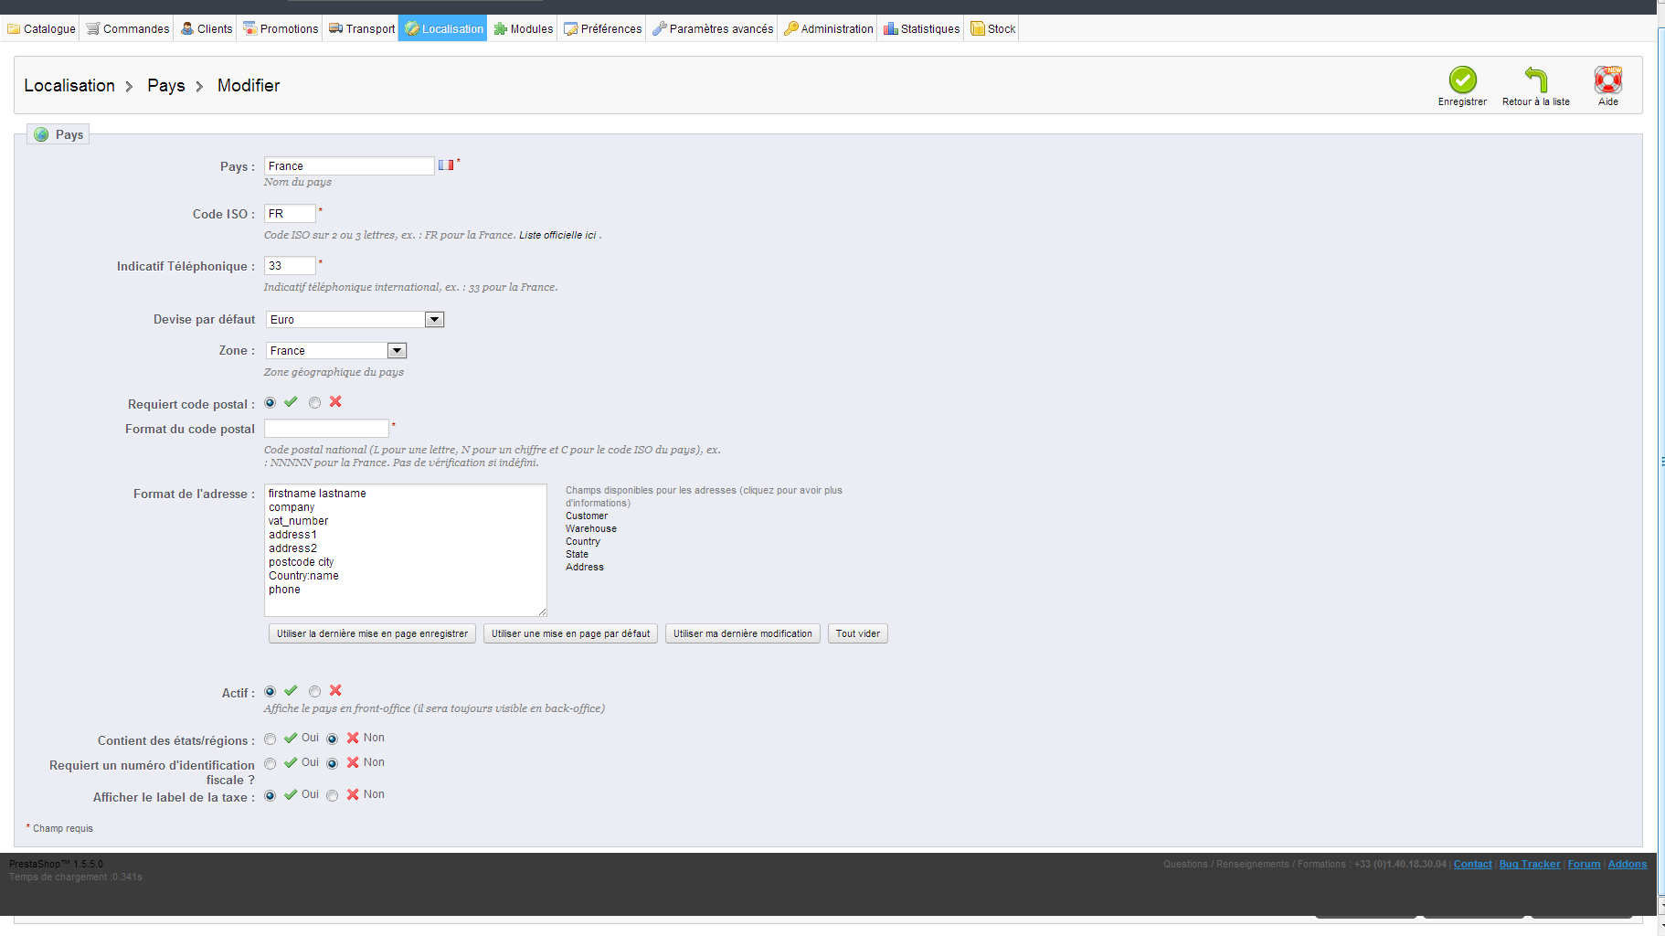Click the red cross beside Requiert code postal
Viewport: 1665px width, 936px height.
(x=335, y=402)
